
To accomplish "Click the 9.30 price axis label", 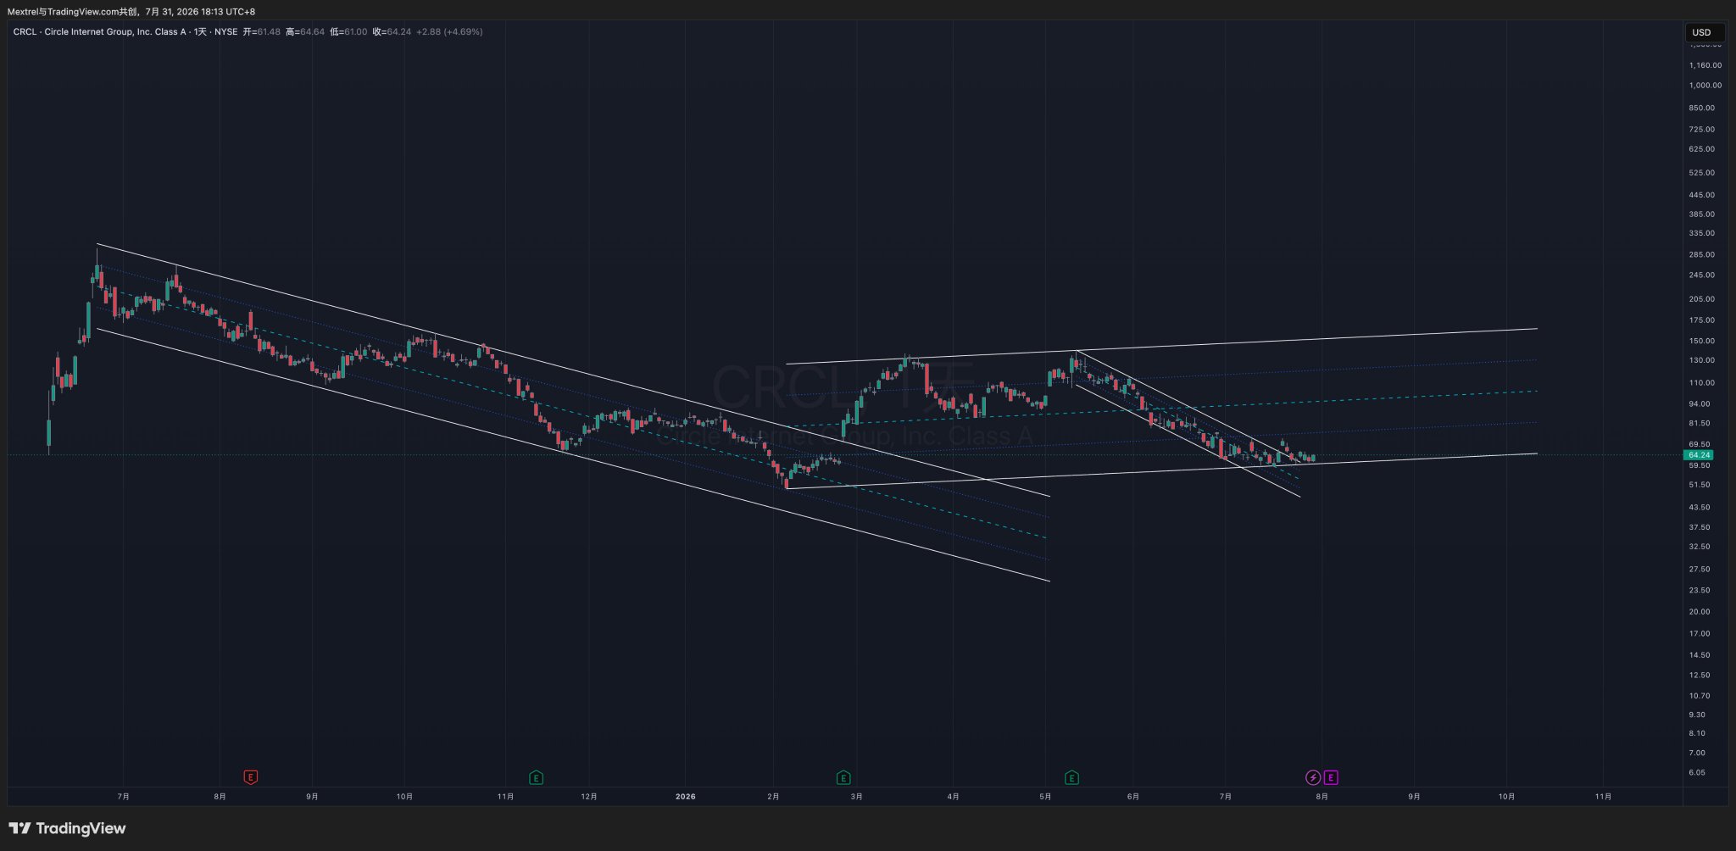I will (x=1697, y=715).
